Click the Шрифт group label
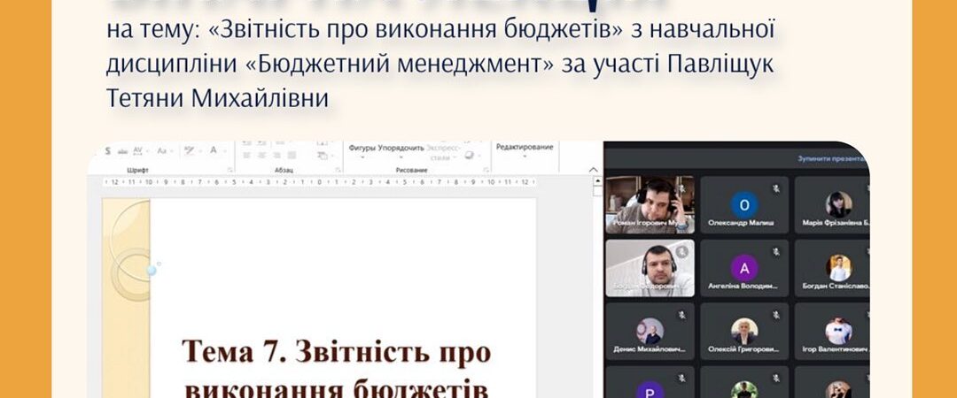The image size is (957, 398). 138,171
